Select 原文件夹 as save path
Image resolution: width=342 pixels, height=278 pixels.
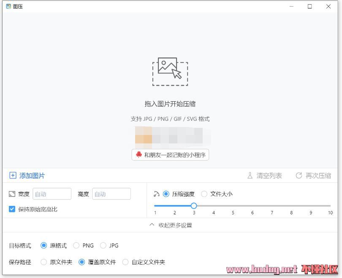coord(44,262)
